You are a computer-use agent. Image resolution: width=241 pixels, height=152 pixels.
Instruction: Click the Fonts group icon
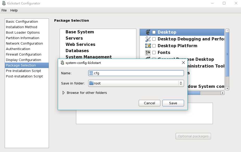point(148,52)
